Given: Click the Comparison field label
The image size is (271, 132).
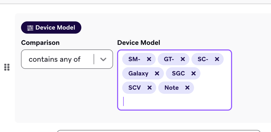Looking at the screenshot, I should pyautogui.click(x=40, y=43).
